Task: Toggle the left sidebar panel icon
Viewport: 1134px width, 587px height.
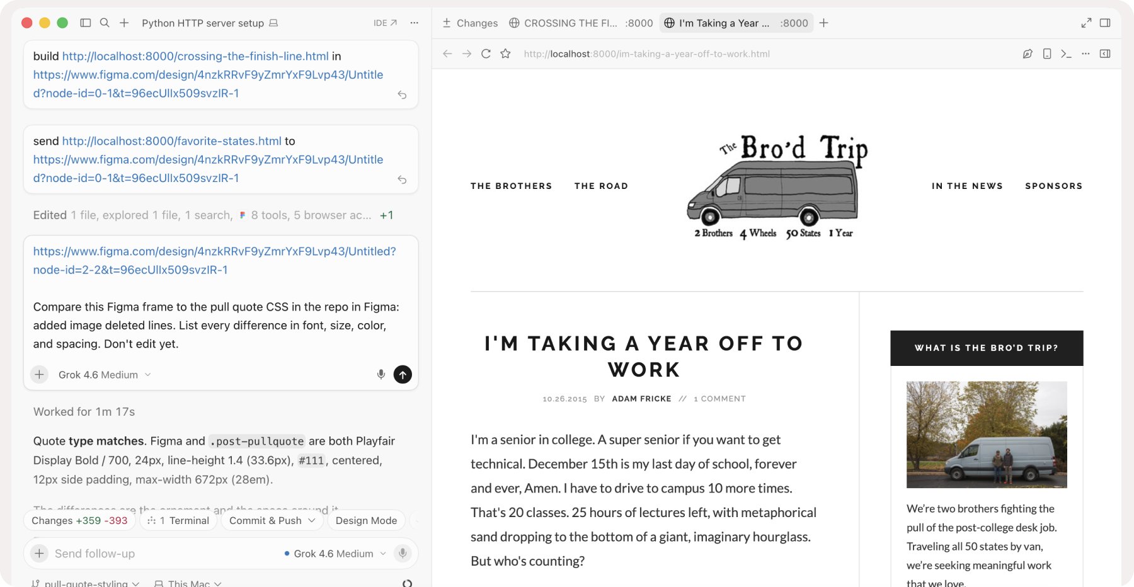Action: tap(86, 23)
